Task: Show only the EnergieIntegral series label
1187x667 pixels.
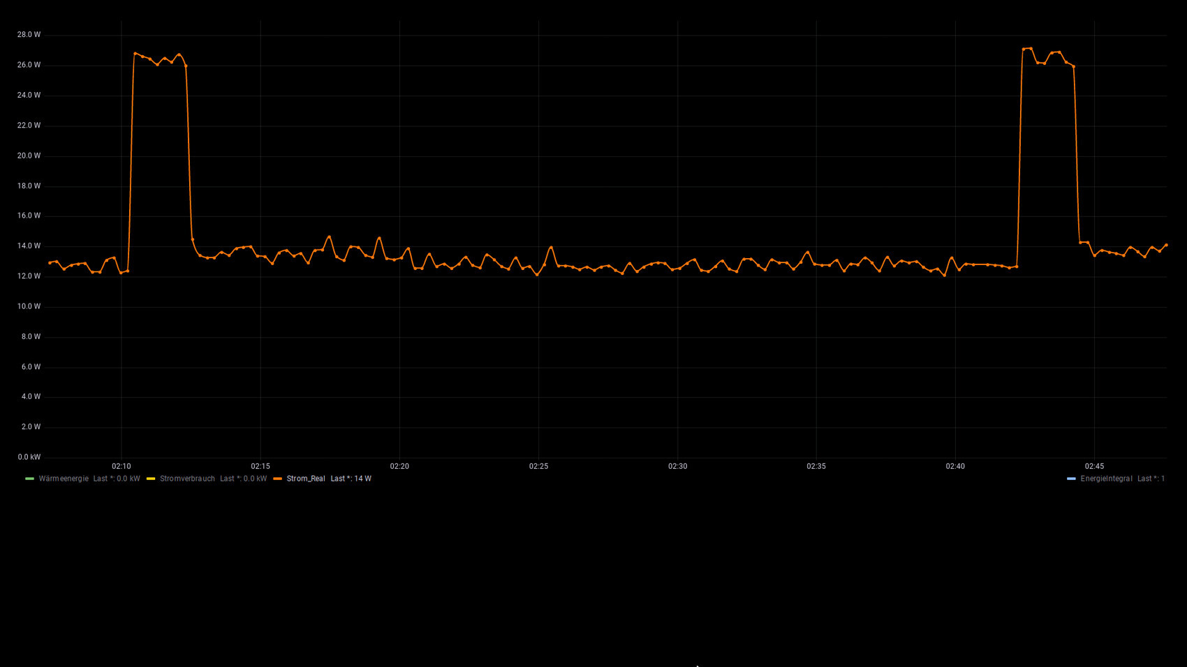Action: point(1106,479)
